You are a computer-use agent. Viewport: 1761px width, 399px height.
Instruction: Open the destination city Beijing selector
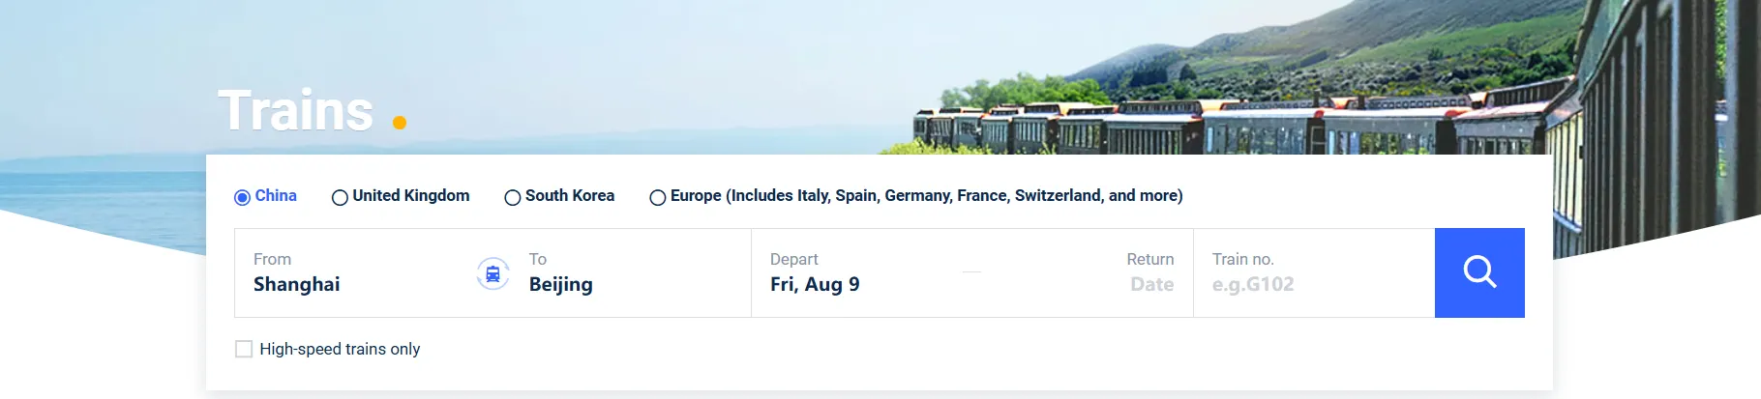561,284
